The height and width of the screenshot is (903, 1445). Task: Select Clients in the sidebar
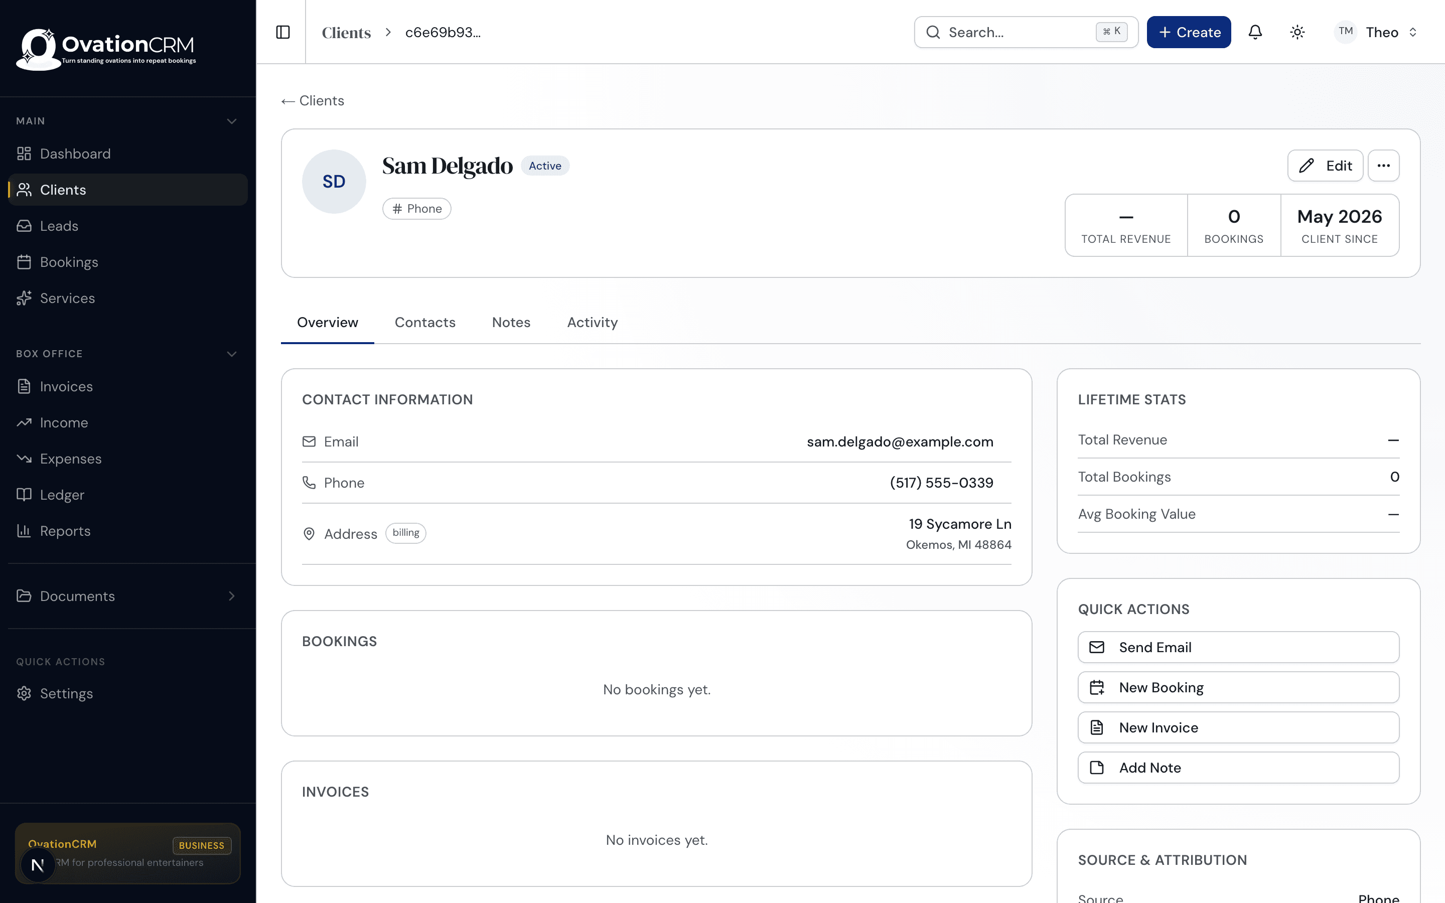(128, 190)
